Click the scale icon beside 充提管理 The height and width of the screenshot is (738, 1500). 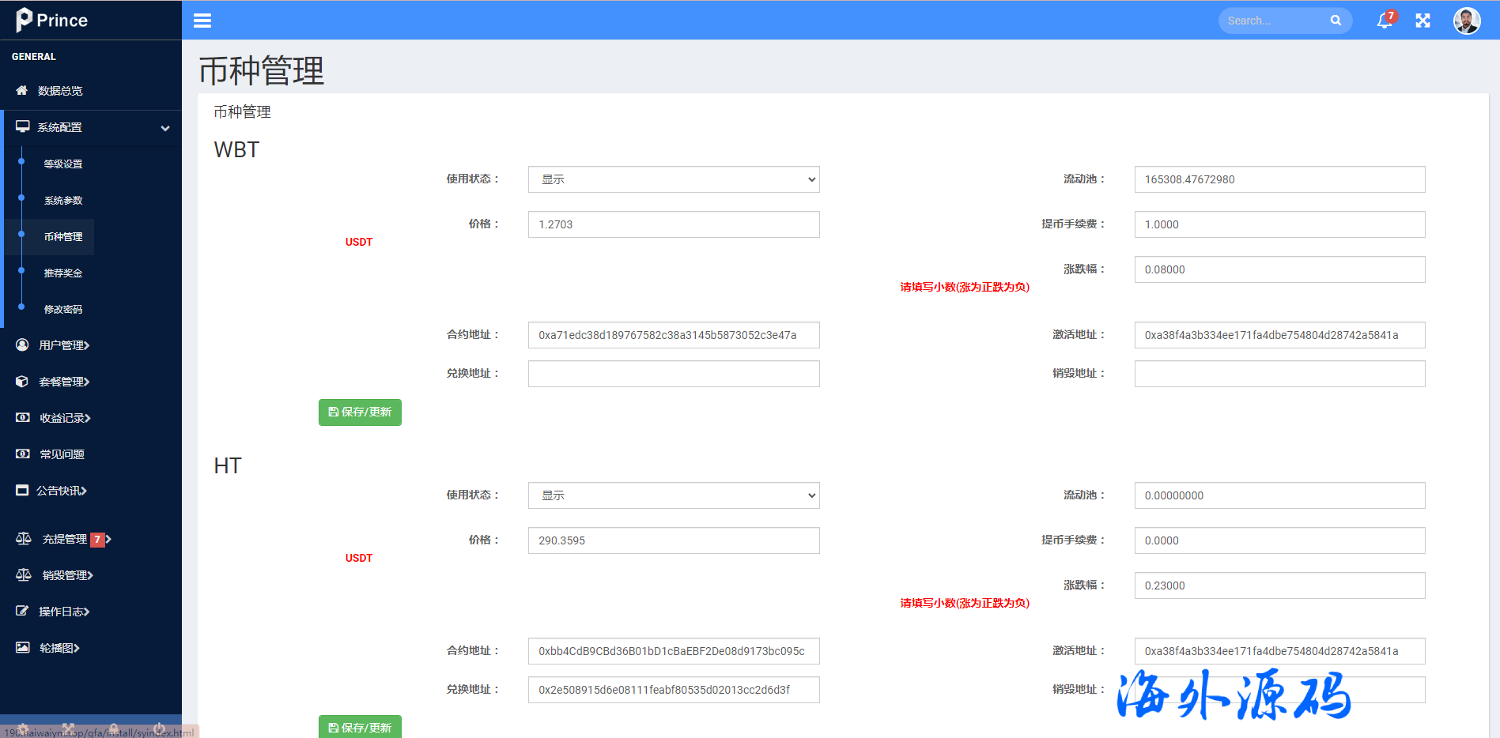coord(24,539)
